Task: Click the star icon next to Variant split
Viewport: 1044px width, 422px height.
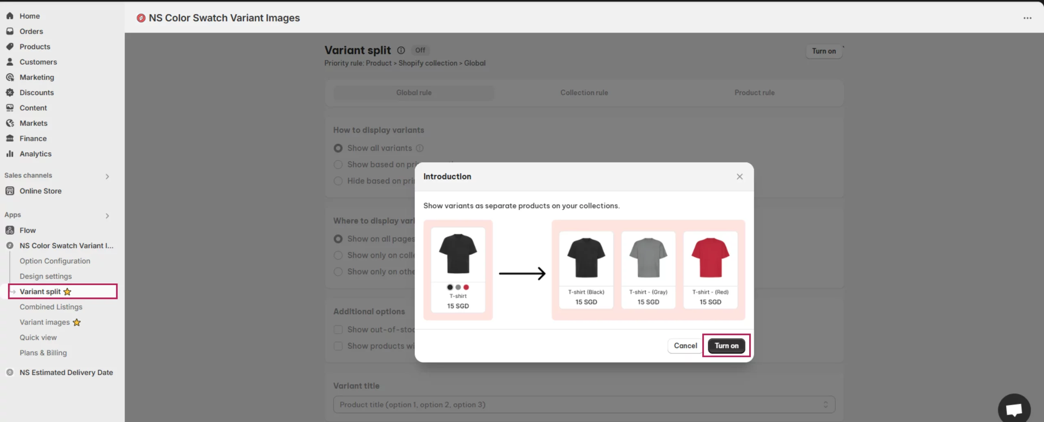Action: click(67, 292)
